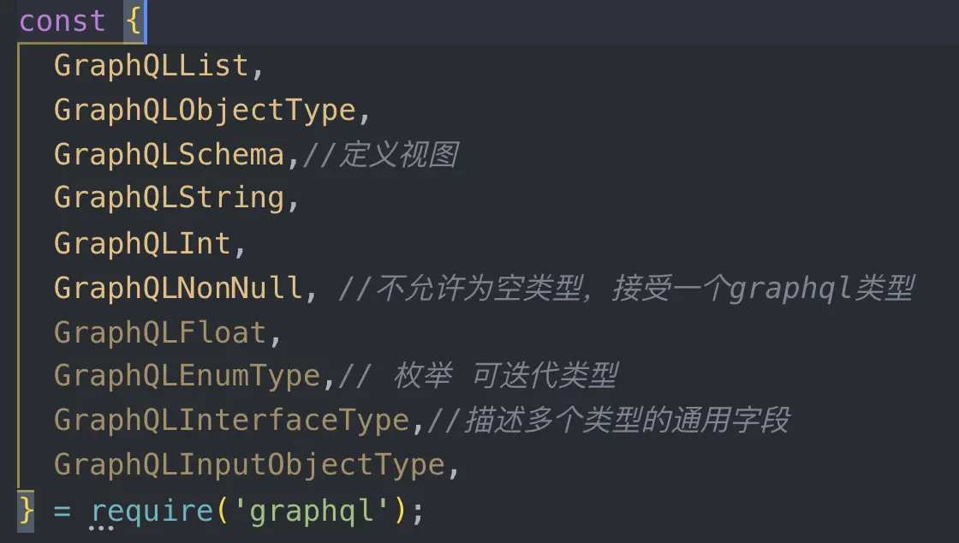Select the GraphQLObjectType import
Viewport: 959px width, 543px height.
[204, 110]
